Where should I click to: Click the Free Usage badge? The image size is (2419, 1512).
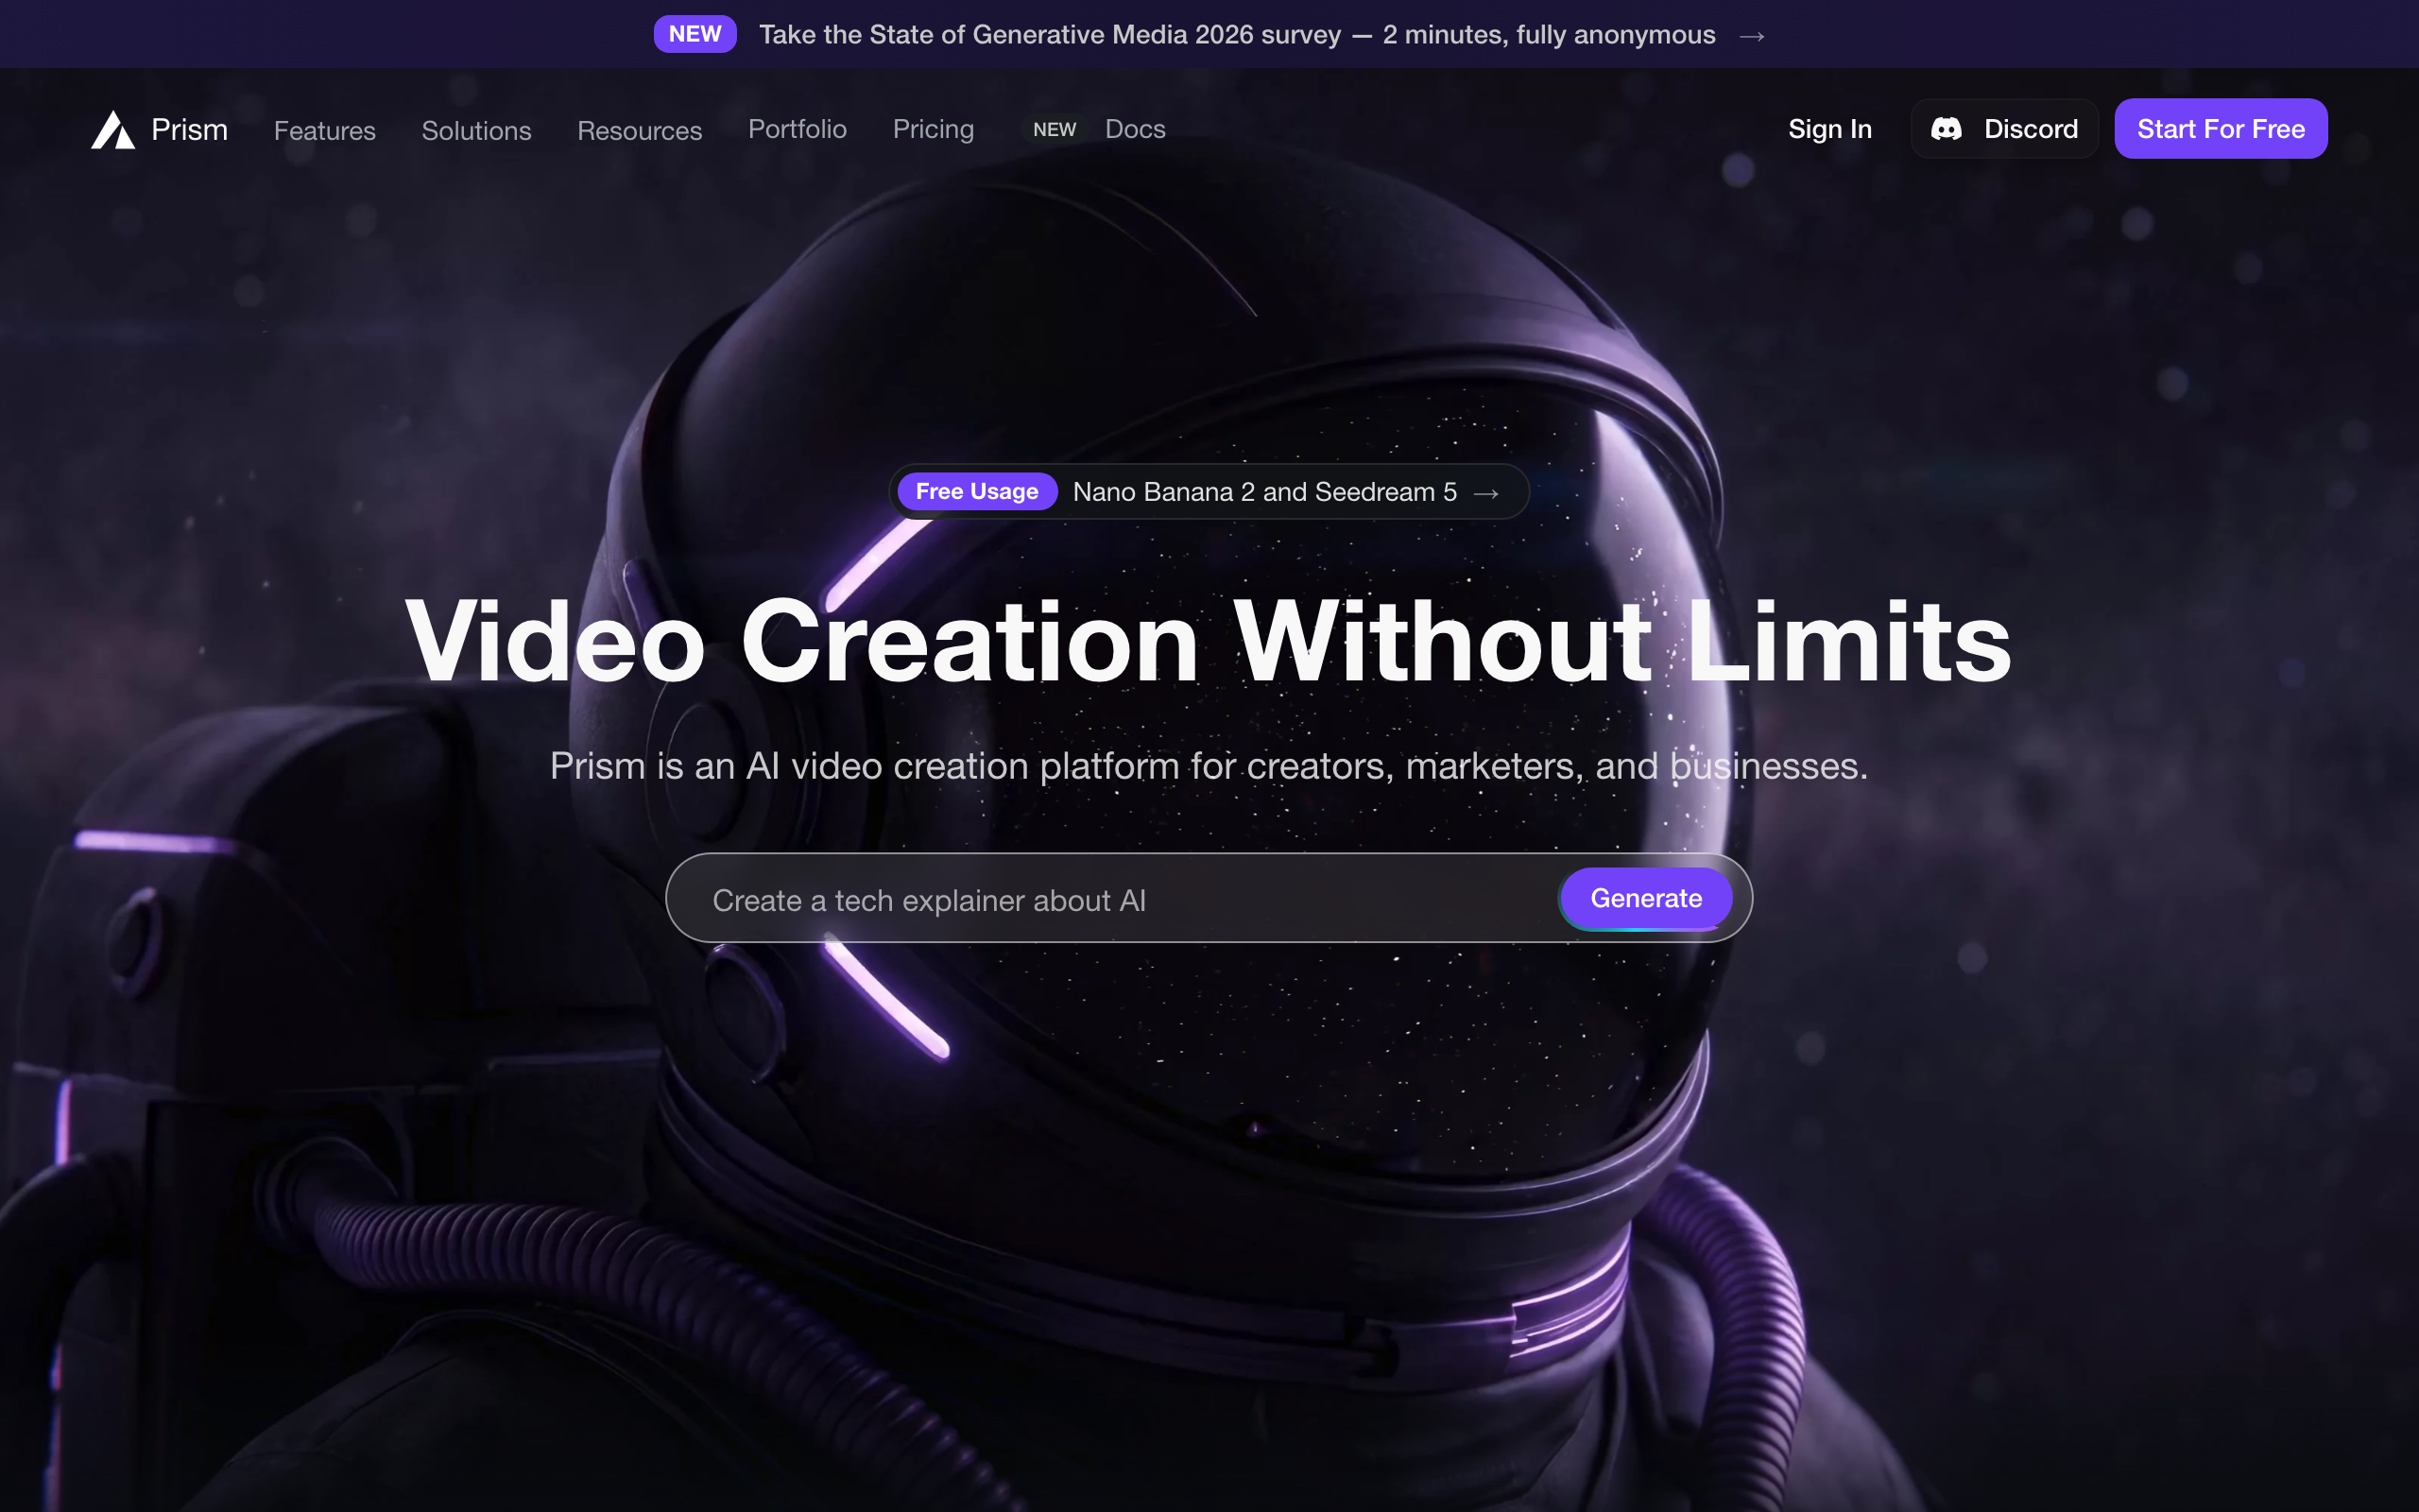(977, 492)
